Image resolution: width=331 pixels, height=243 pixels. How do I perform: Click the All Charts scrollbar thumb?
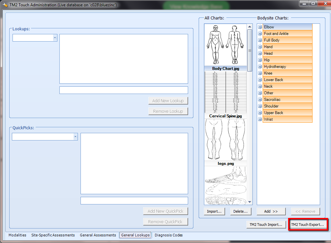coord(250,50)
